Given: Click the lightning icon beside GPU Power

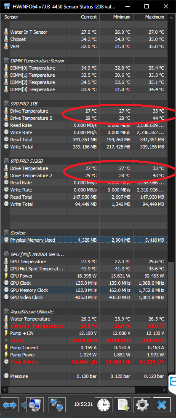Looking at the screenshot, I should click(x=6, y=276).
